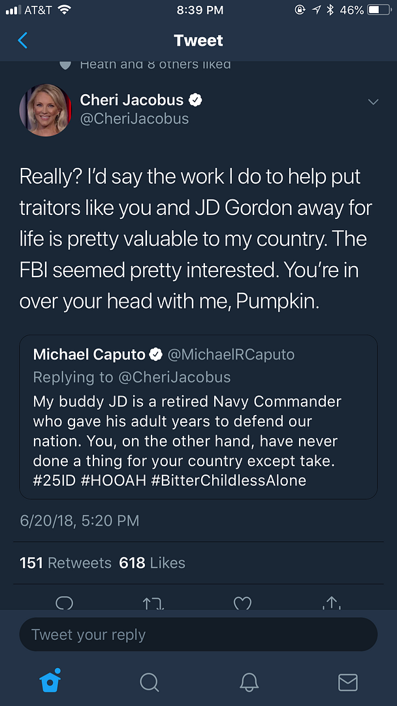Viewport: 397px width, 706px height.
Task: View the 618 Likes list
Action: [152, 563]
